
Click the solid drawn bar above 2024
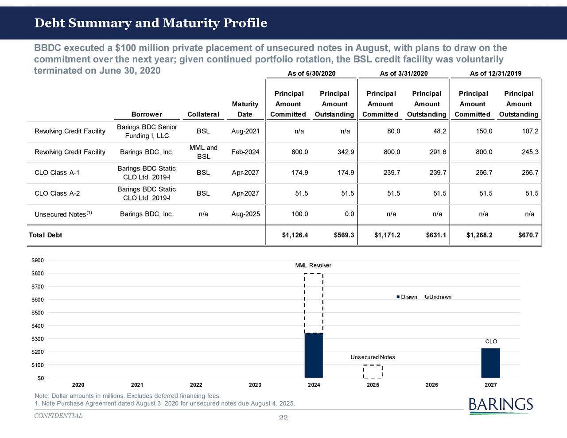[x=314, y=355]
